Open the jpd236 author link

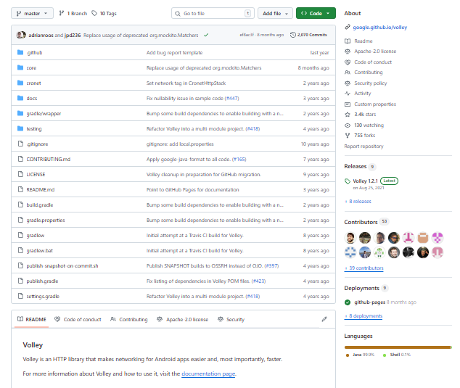click(x=73, y=36)
